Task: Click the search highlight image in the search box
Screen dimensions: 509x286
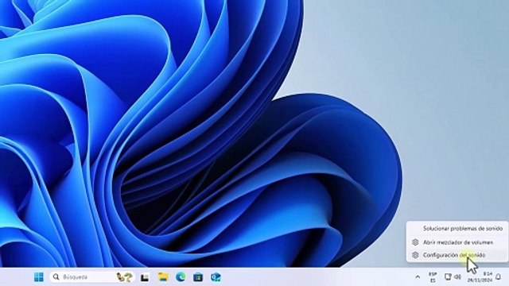Action: (x=125, y=277)
